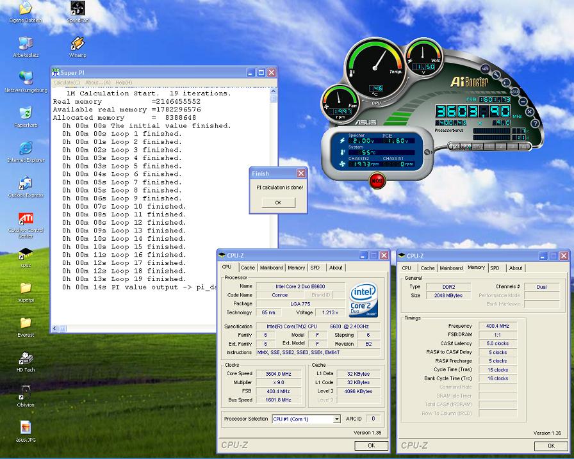574x459 pixels.
Task: Switch to SPD tab in left CPU-Z window
Action: (315, 268)
